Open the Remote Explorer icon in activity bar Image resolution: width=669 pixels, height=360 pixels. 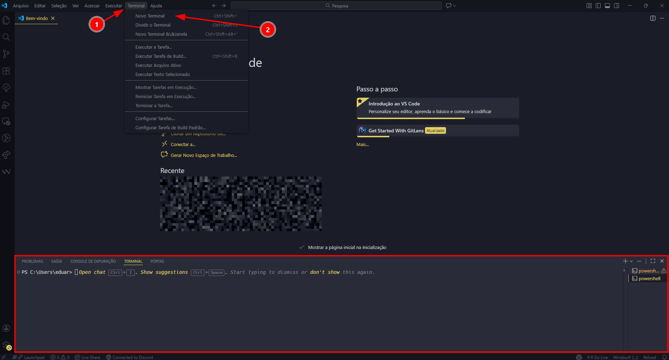(6, 121)
